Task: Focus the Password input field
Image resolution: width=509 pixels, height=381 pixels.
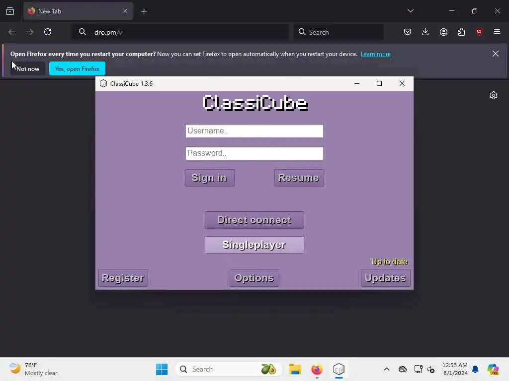Action: pyautogui.click(x=254, y=153)
